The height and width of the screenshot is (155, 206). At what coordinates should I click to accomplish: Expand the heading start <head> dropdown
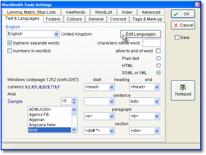pyautogui.click(x=111, y=87)
